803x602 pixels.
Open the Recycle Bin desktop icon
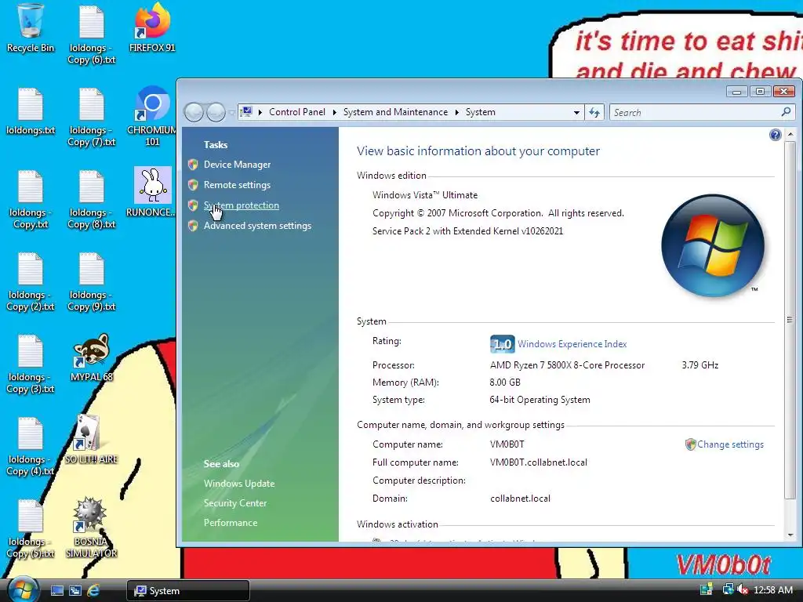tap(31, 28)
